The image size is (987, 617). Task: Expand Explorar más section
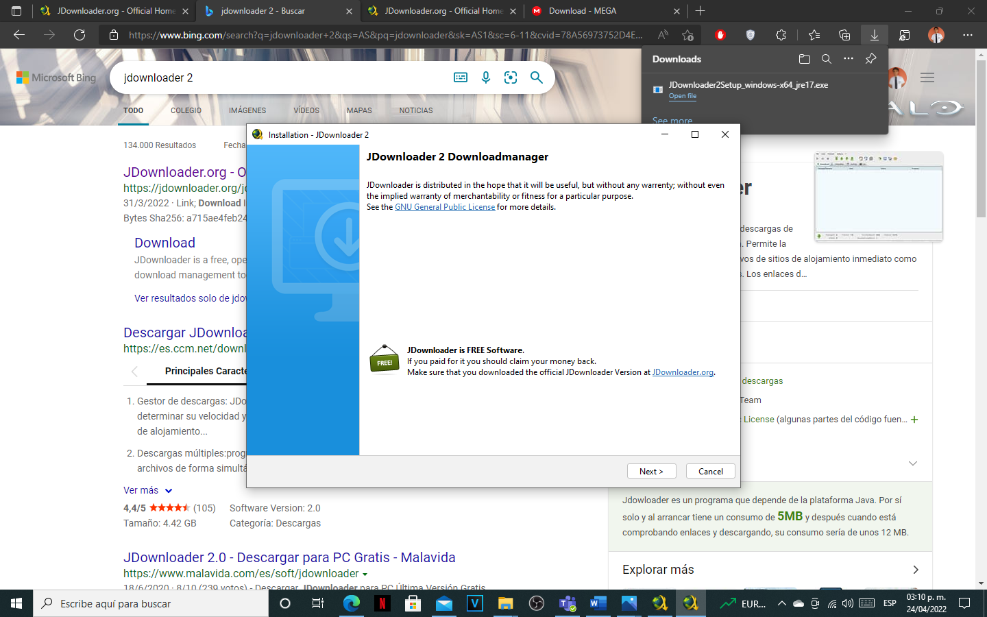click(x=770, y=570)
